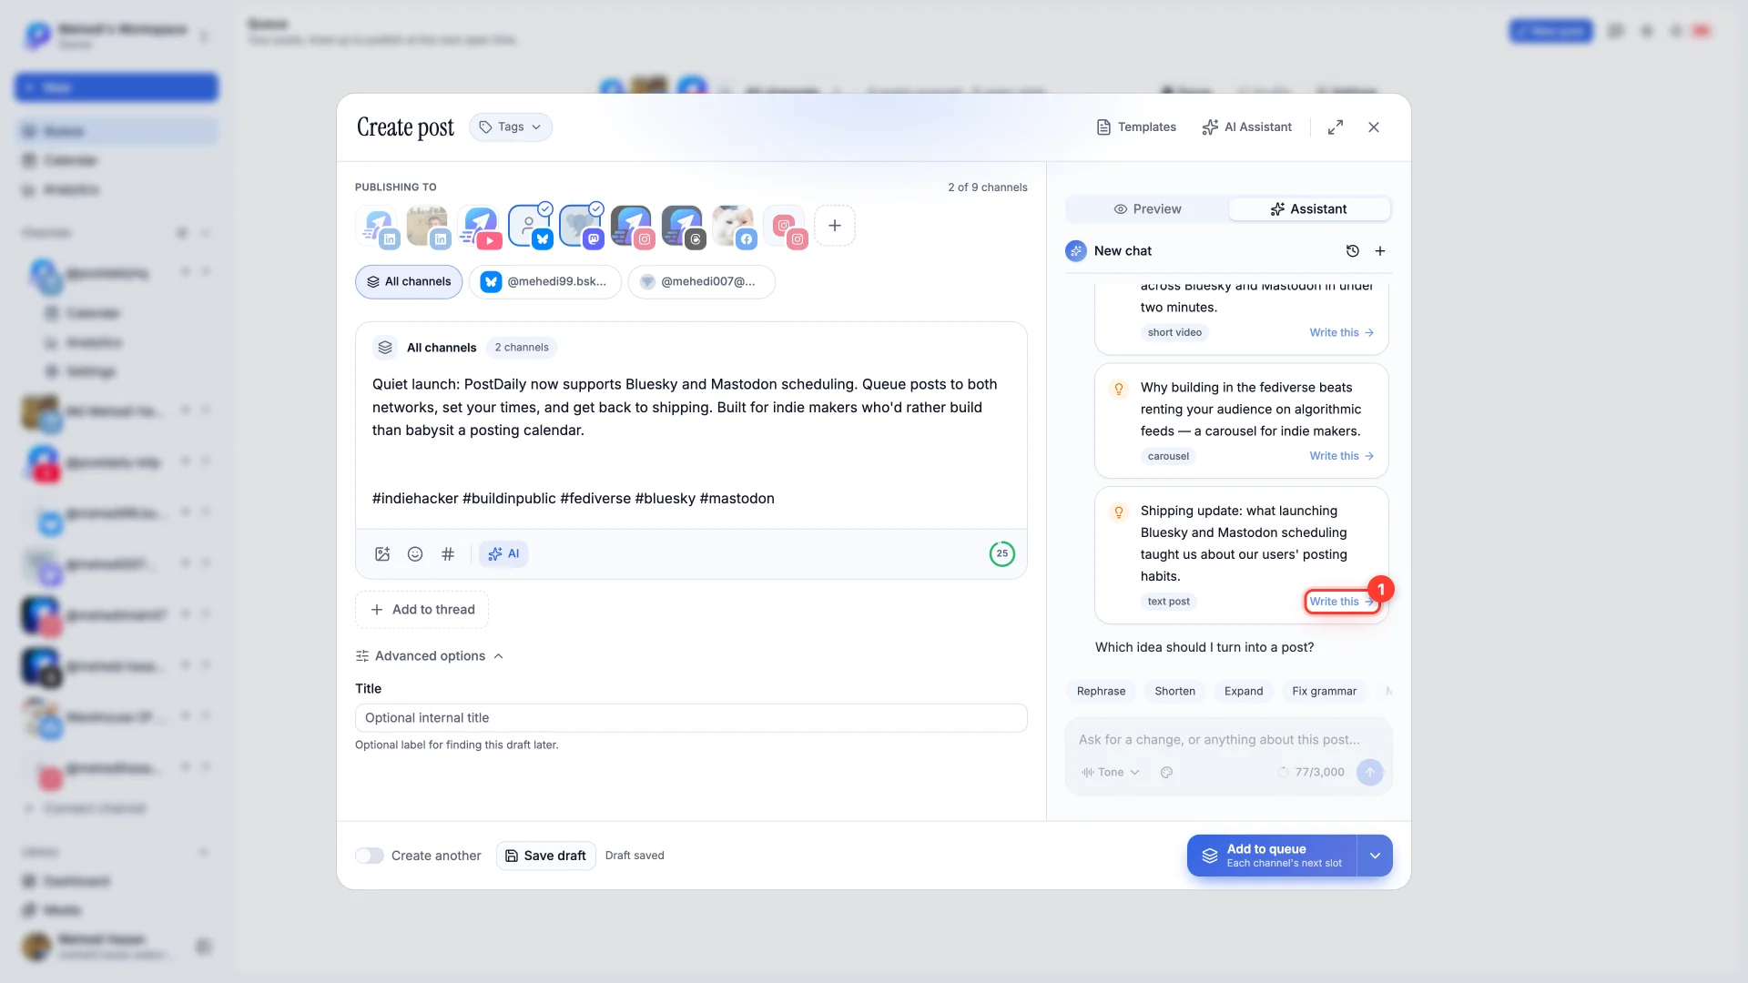Click the assistant message input field

click(x=1228, y=740)
